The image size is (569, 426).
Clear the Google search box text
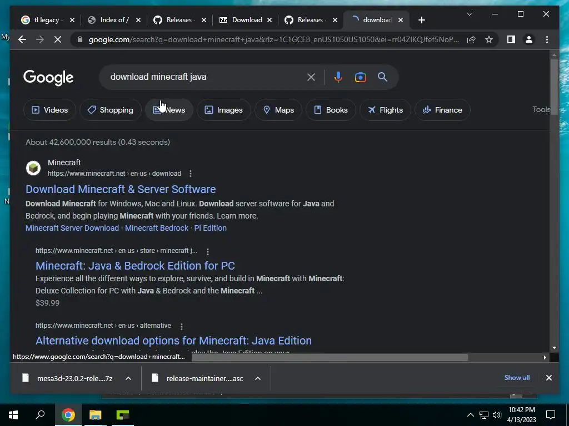click(x=311, y=77)
